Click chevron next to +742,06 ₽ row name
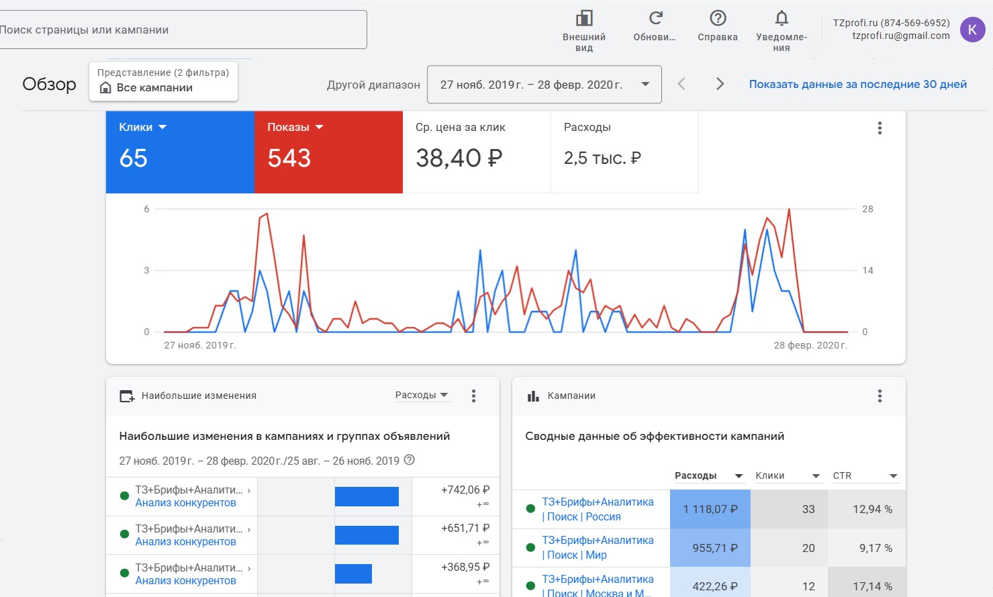993x597 pixels. pos(249,490)
